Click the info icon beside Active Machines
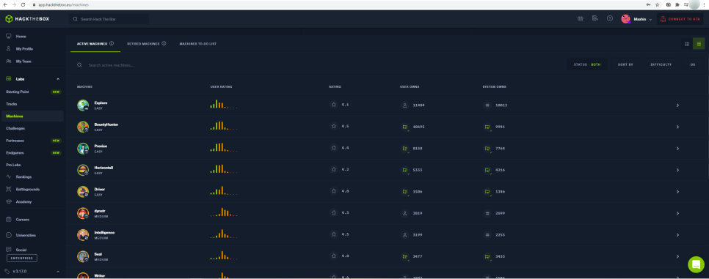The height and width of the screenshot is (279, 709). 112,44
